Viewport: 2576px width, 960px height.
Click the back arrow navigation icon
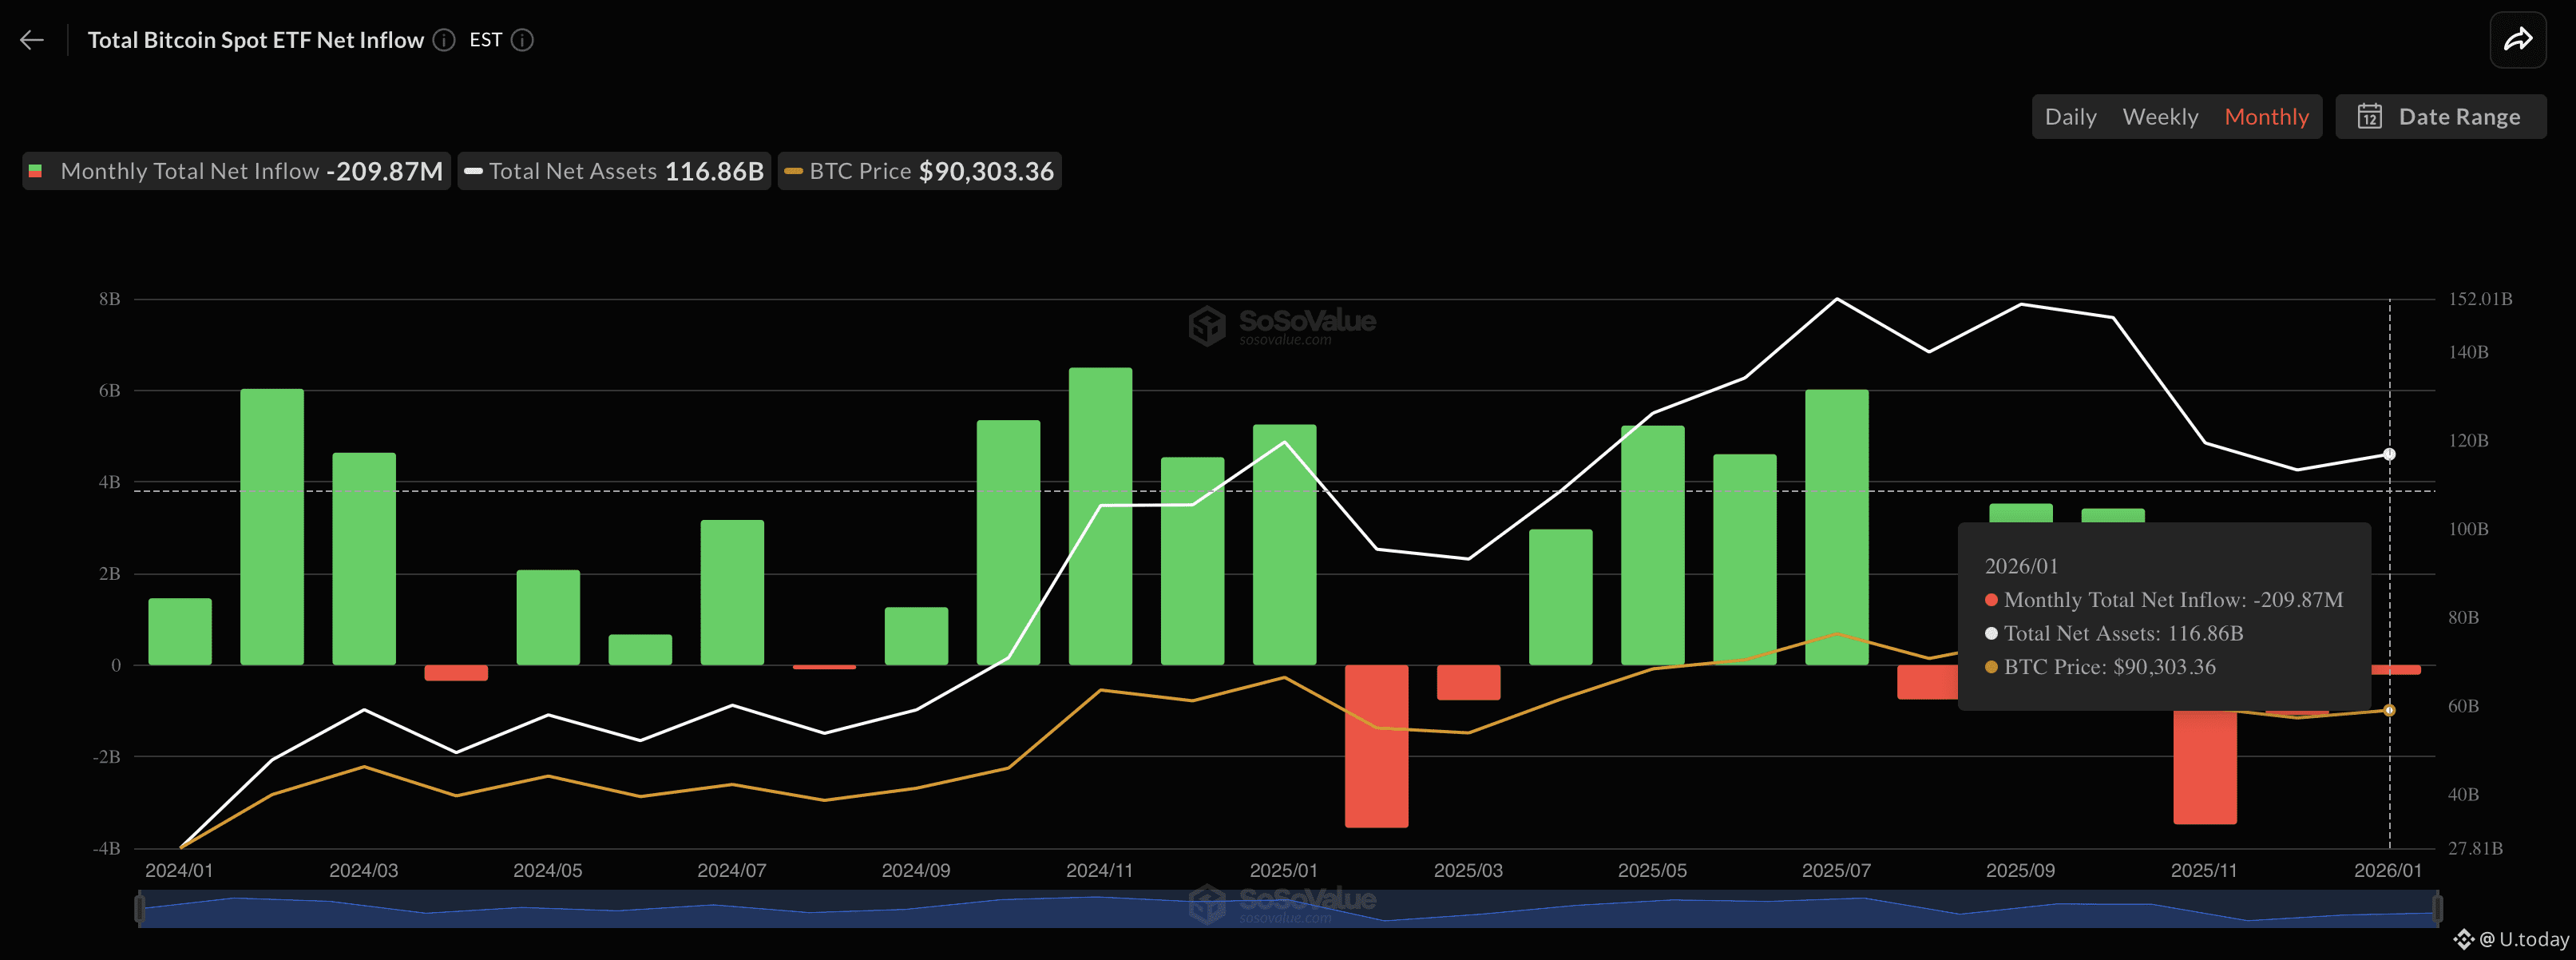click(33, 39)
